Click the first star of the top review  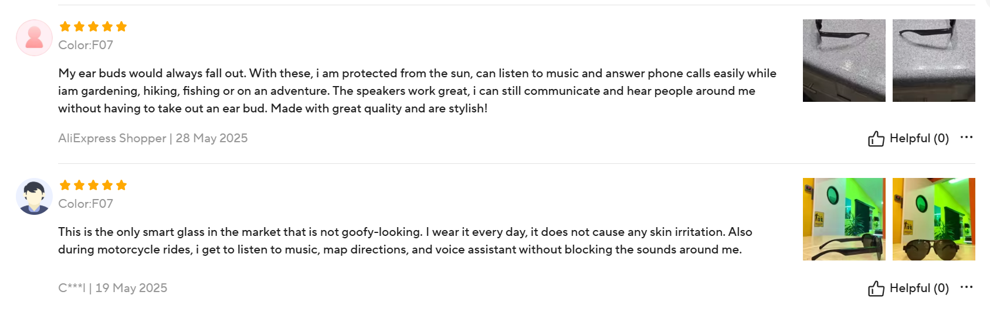tap(65, 26)
